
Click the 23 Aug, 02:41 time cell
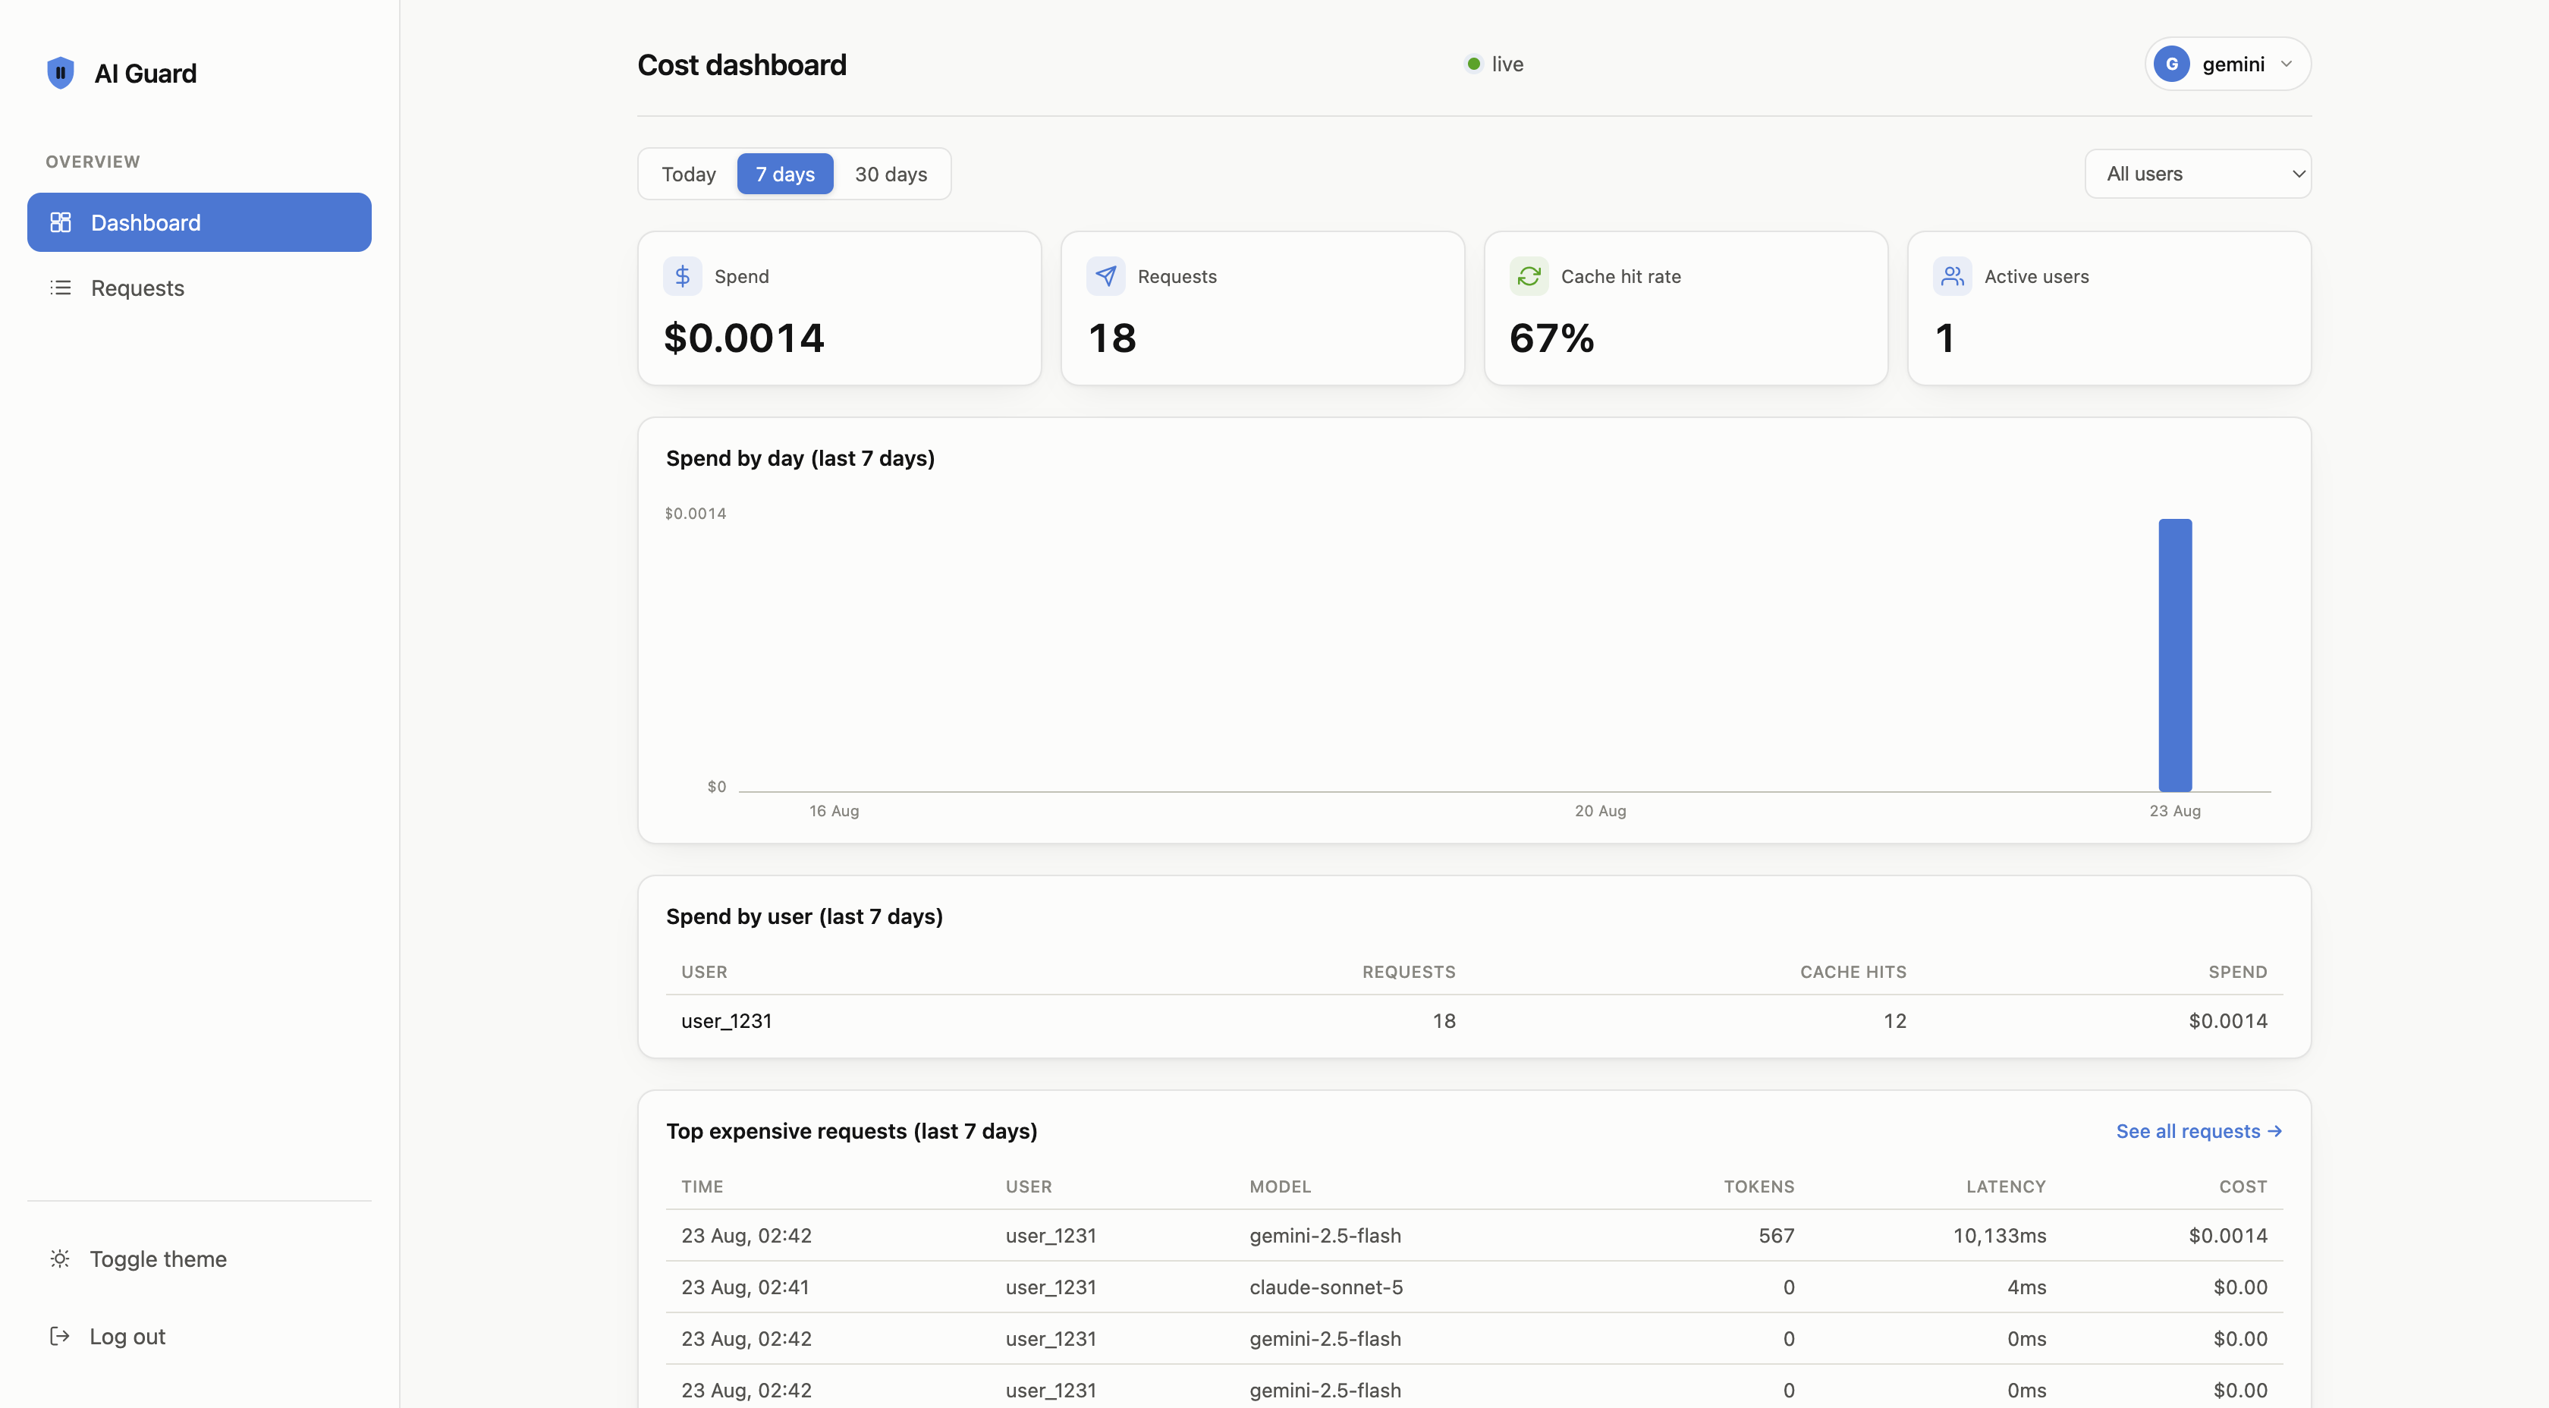745,1287
